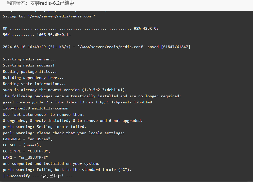This screenshot has width=253, height=182.
Task: Click the 'Starting redis server...' line
Action: 30,59
